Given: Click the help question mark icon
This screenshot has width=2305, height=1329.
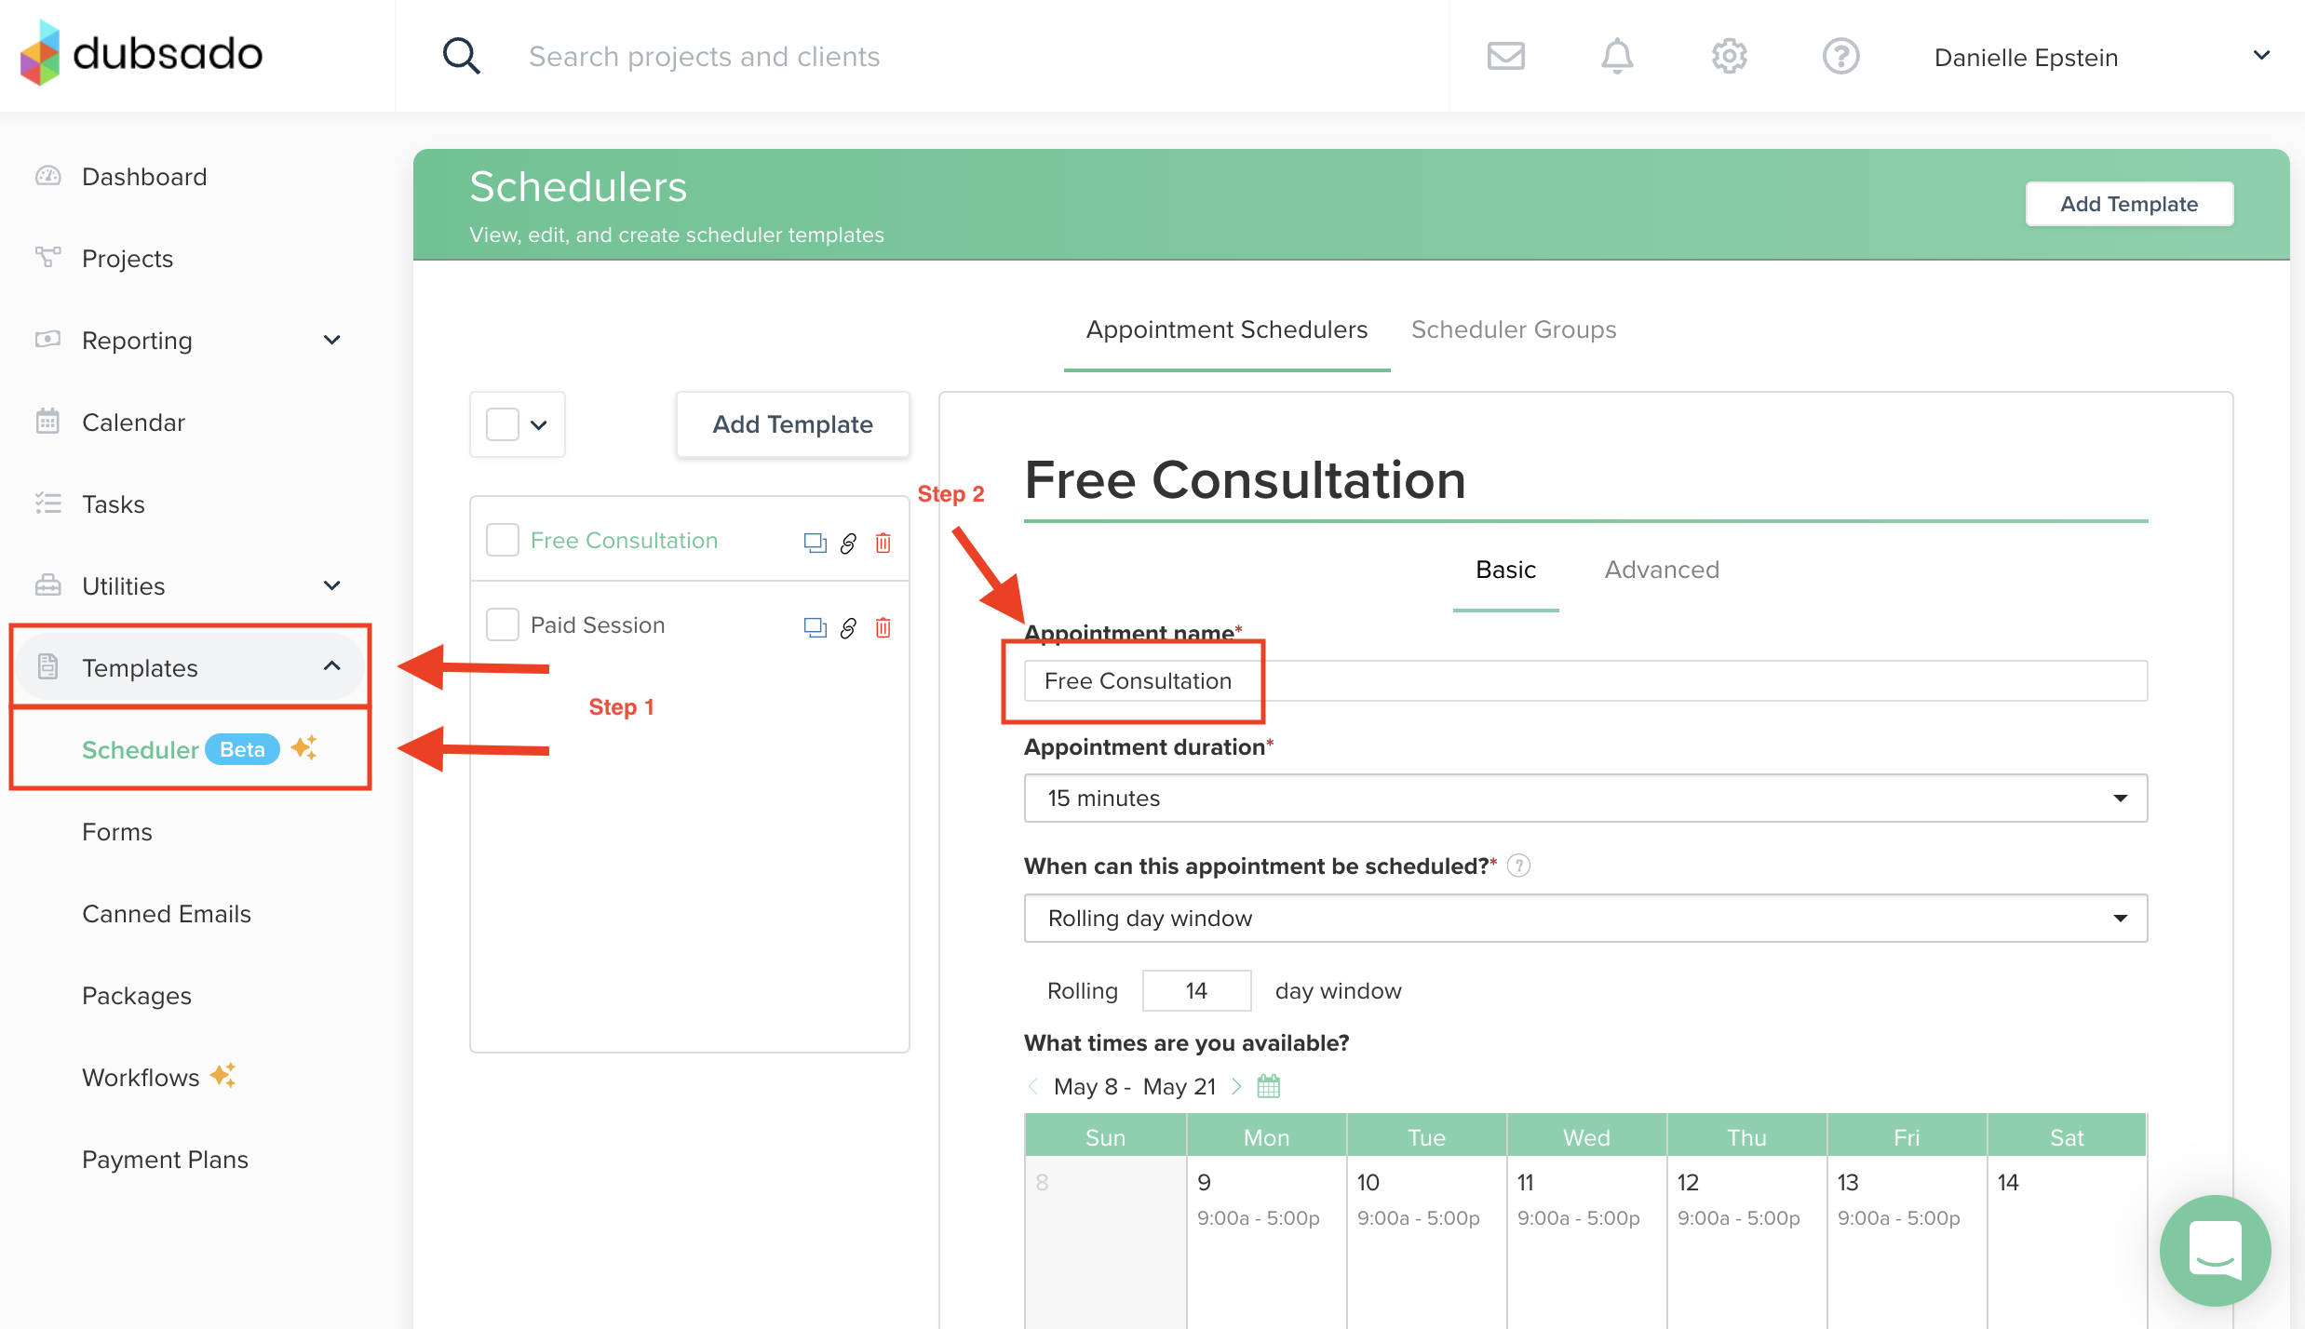Looking at the screenshot, I should point(1840,57).
